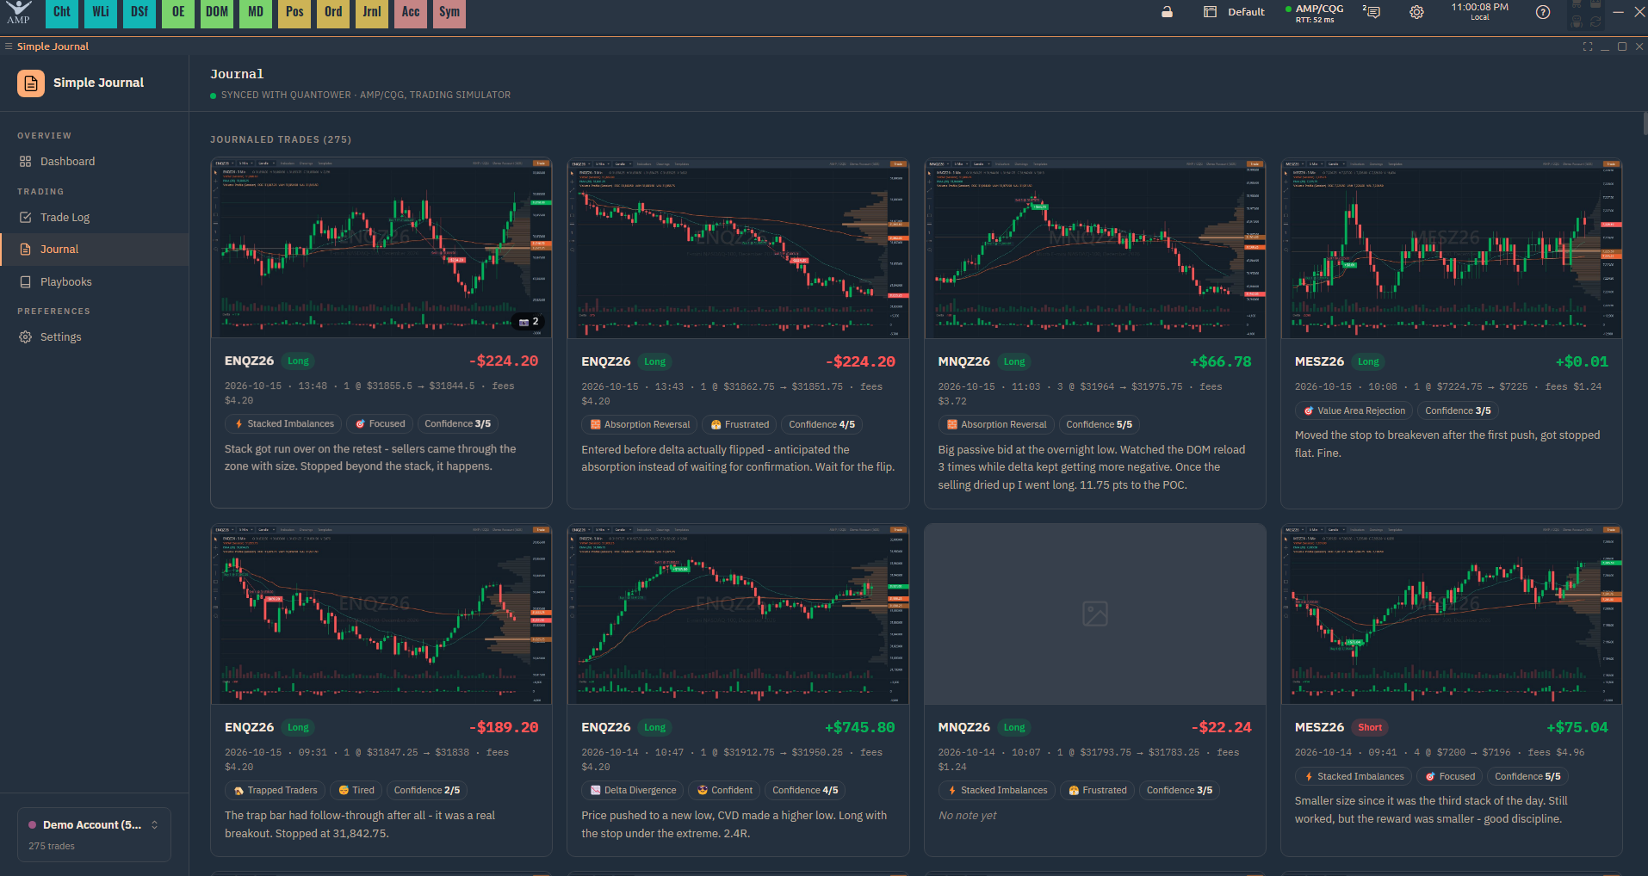Viewport: 1648px width, 876px height.
Task: Click the 'JOURNALED TRADES (275)' heading
Action: [281, 139]
